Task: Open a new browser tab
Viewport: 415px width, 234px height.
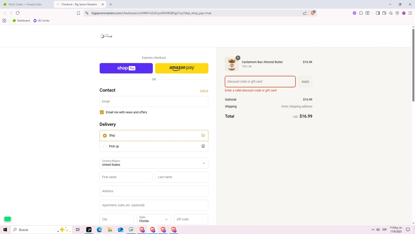Action: tap(111, 4)
